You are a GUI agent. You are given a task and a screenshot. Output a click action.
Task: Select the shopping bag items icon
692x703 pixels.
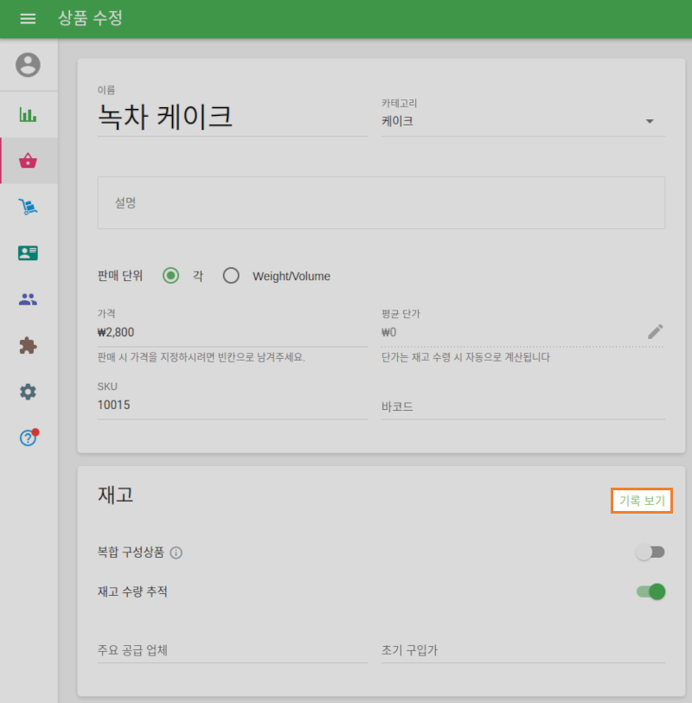28,160
